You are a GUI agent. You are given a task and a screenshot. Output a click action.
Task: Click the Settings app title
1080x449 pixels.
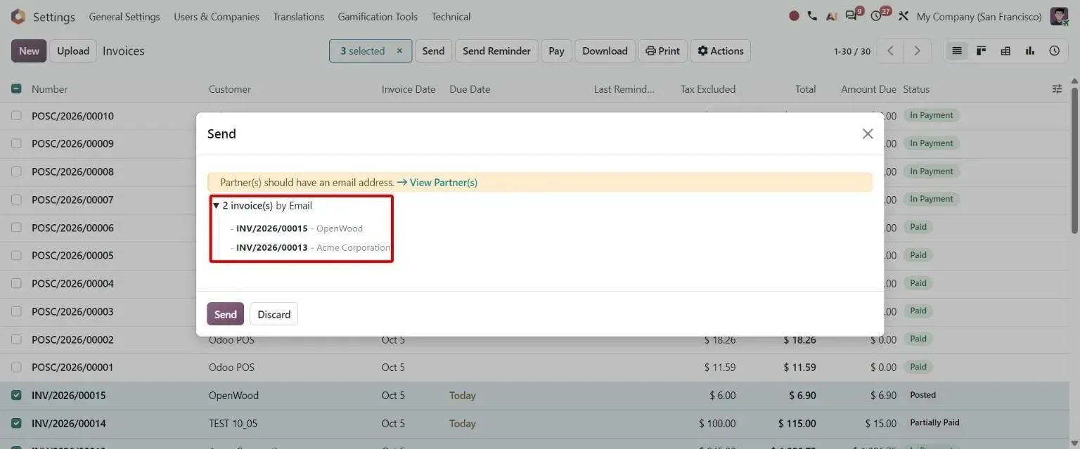tap(54, 17)
